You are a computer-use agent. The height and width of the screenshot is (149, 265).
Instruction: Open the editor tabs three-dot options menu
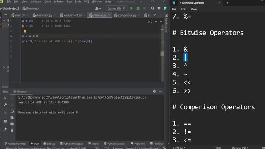161,15
